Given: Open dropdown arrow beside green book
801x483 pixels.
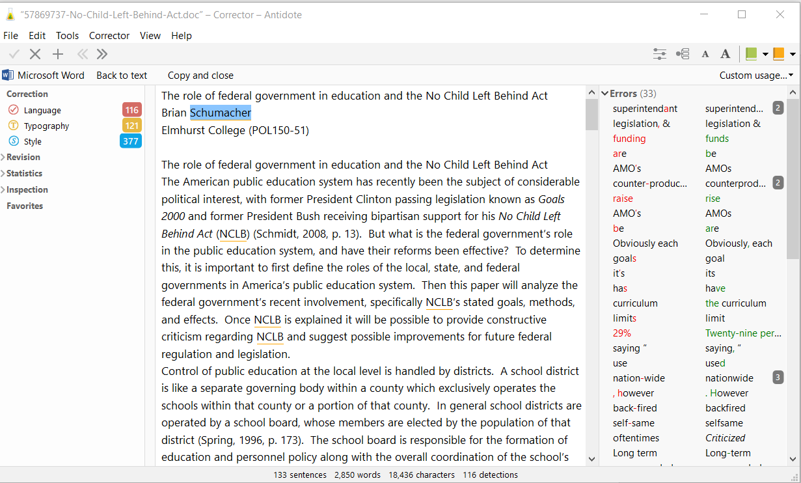Looking at the screenshot, I should pyautogui.click(x=765, y=55).
